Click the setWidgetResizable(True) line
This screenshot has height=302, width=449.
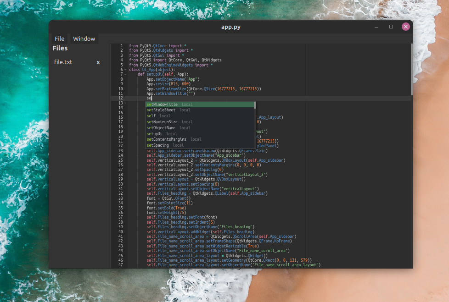203,246
